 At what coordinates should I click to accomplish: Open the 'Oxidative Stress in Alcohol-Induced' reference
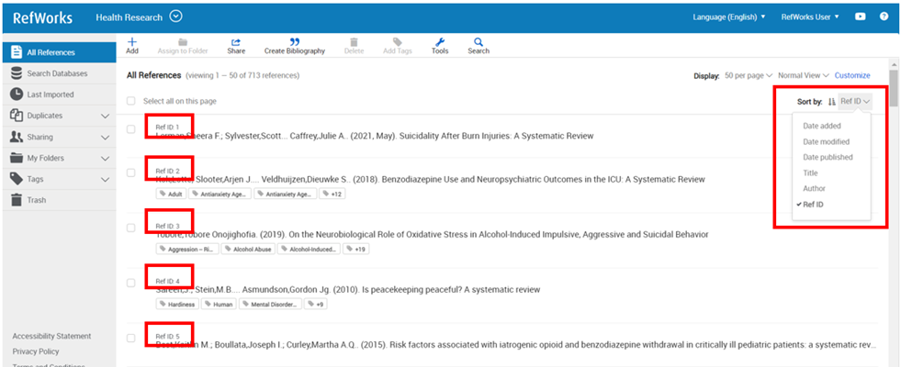point(498,234)
